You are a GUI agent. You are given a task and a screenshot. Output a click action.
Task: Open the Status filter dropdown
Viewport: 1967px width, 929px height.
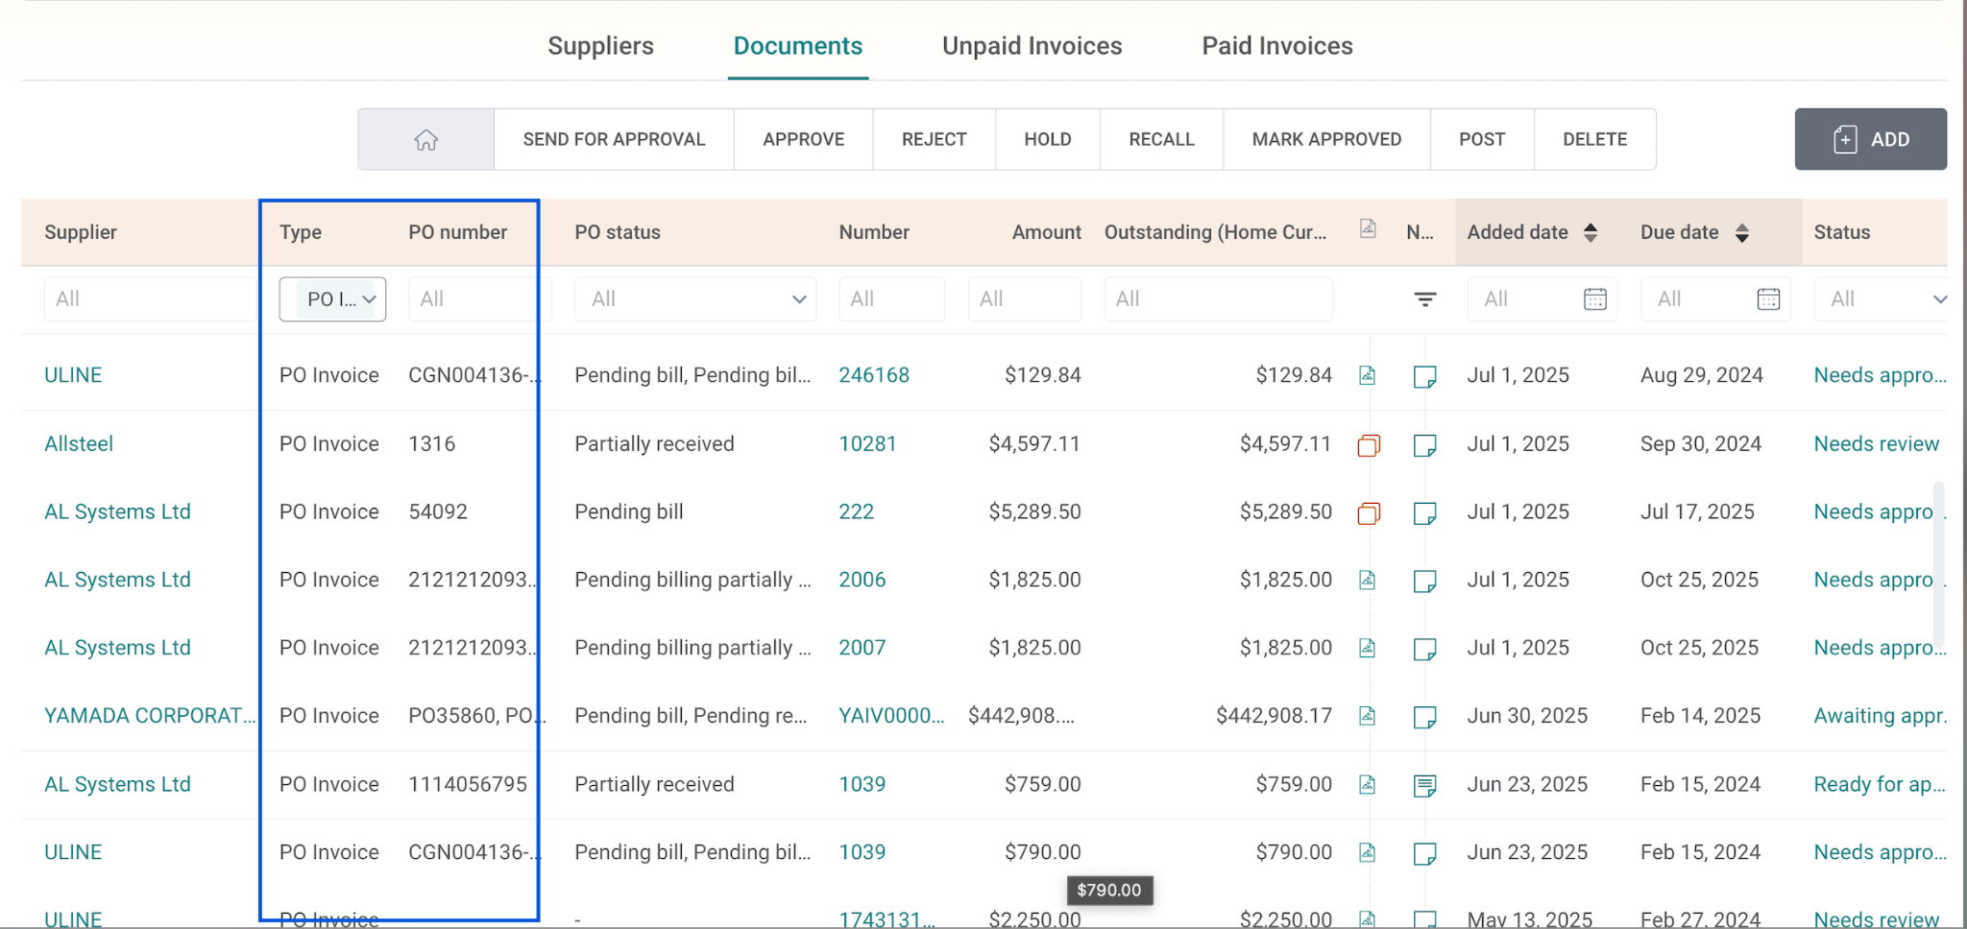[x=1881, y=299]
